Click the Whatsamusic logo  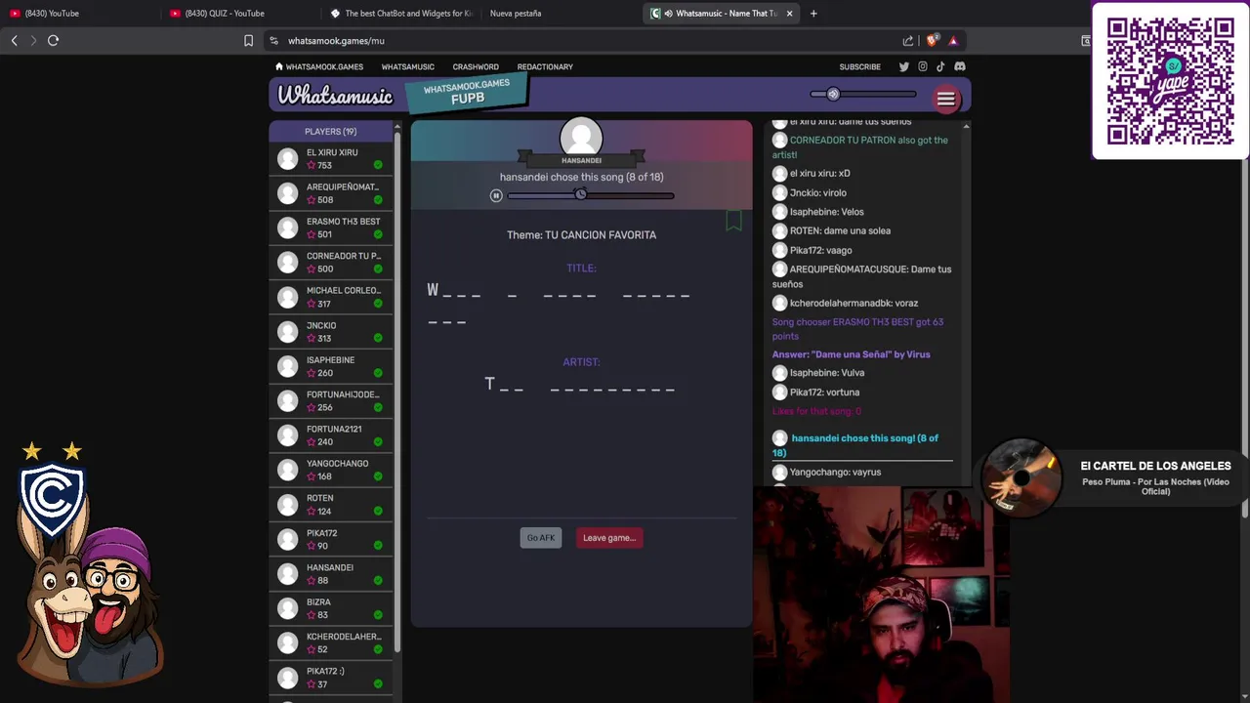(335, 96)
